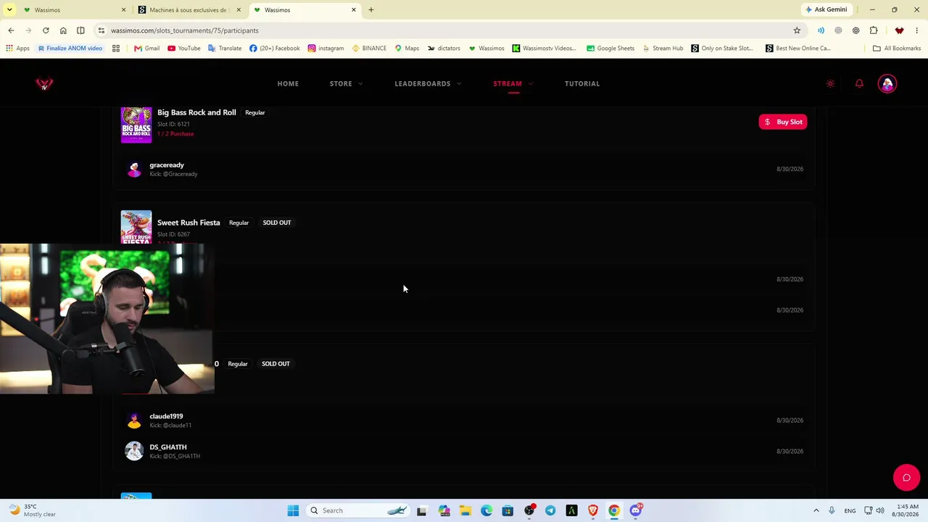Open the Big Bass Rock and Roll slot thumbnail
Viewport: 928px width, 522px height.
136,125
